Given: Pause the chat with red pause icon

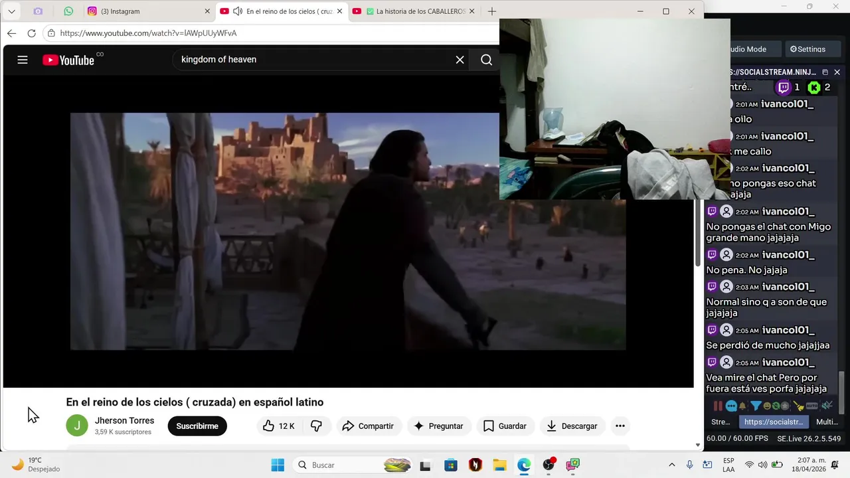Looking at the screenshot, I should pyautogui.click(x=718, y=406).
